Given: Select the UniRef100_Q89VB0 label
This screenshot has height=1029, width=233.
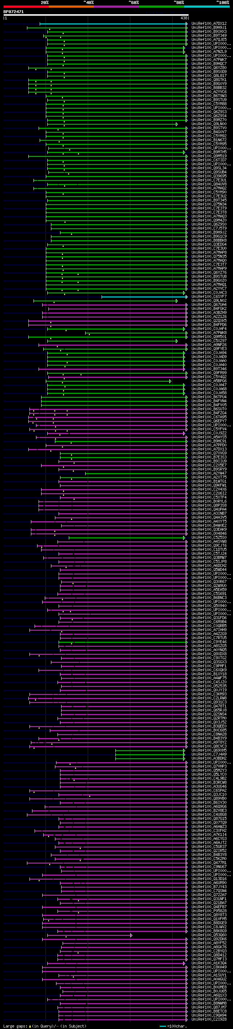Looking at the screenshot, I should point(209,799).
